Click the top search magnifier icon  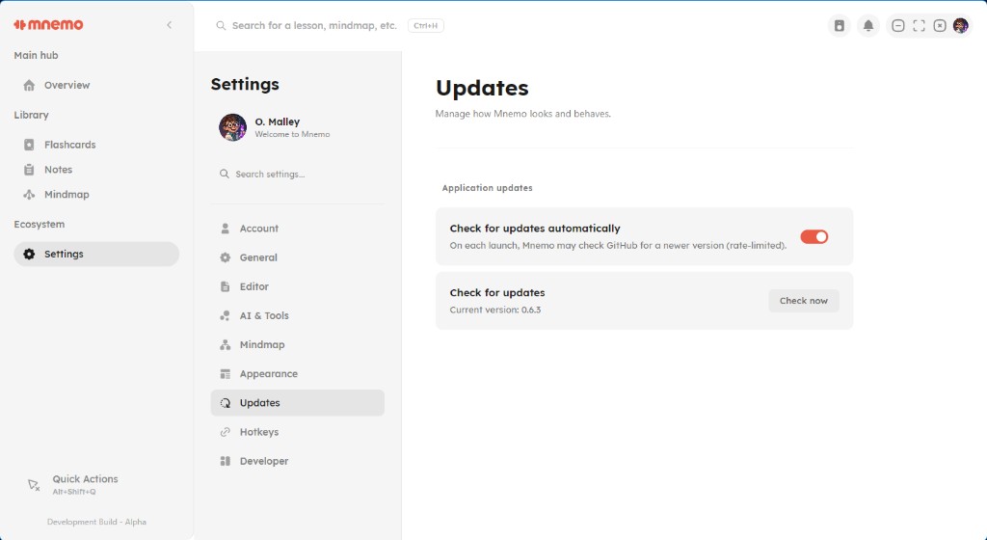pyautogui.click(x=221, y=26)
